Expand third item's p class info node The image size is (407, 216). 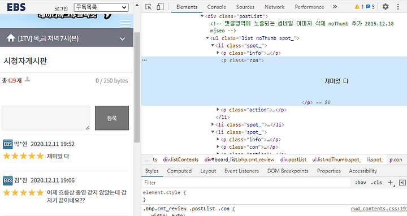(218, 139)
